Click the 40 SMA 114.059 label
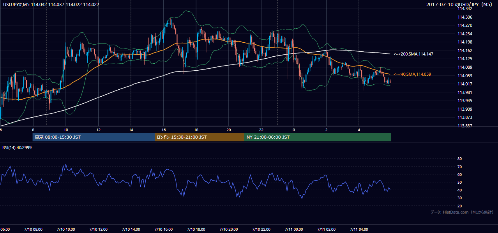This screenshot has height=233, width=498. [412, 74]
